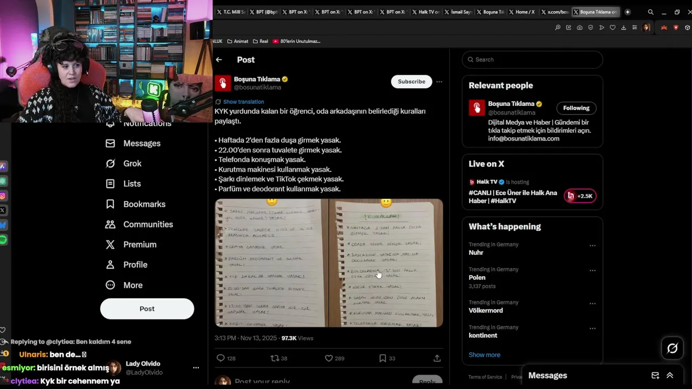Open the Profile icon in sidebar
Image resolution: width=692 pixels, height=389 pixels.
(110, 265)
